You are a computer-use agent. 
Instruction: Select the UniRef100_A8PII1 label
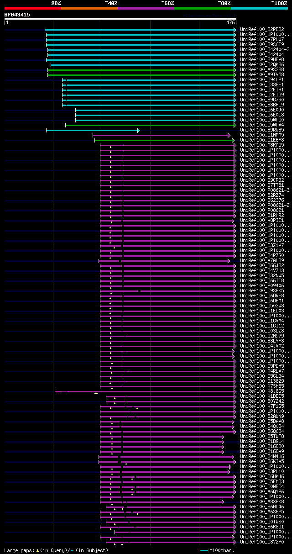click(262, 220)
